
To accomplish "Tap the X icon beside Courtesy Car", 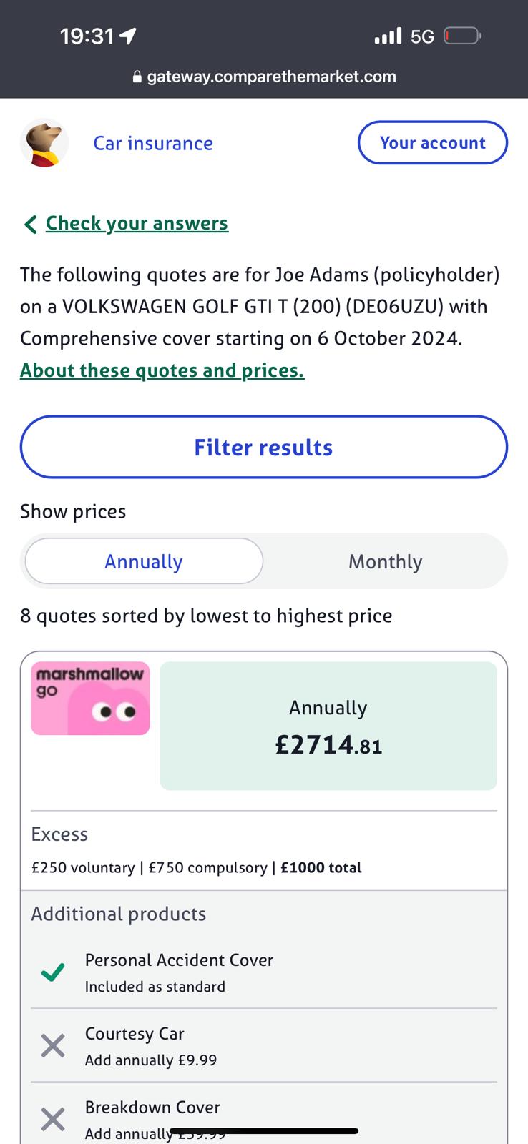I will coord(53,1046).
